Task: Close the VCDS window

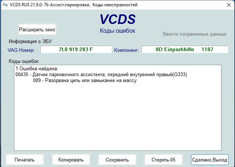Action: click(x=229, y=5)
